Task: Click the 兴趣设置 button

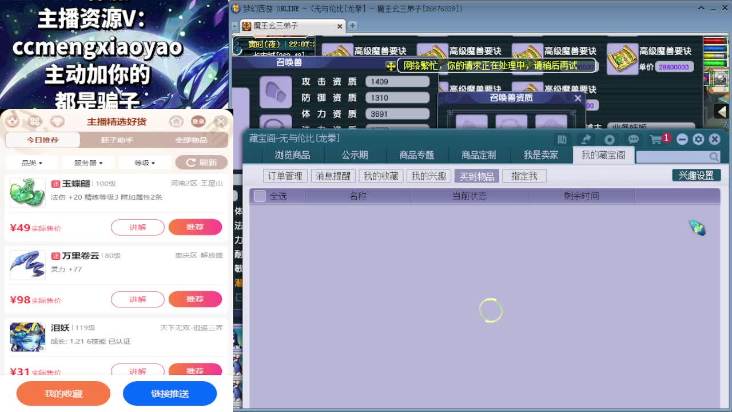Action: click(x=697, y=176)
